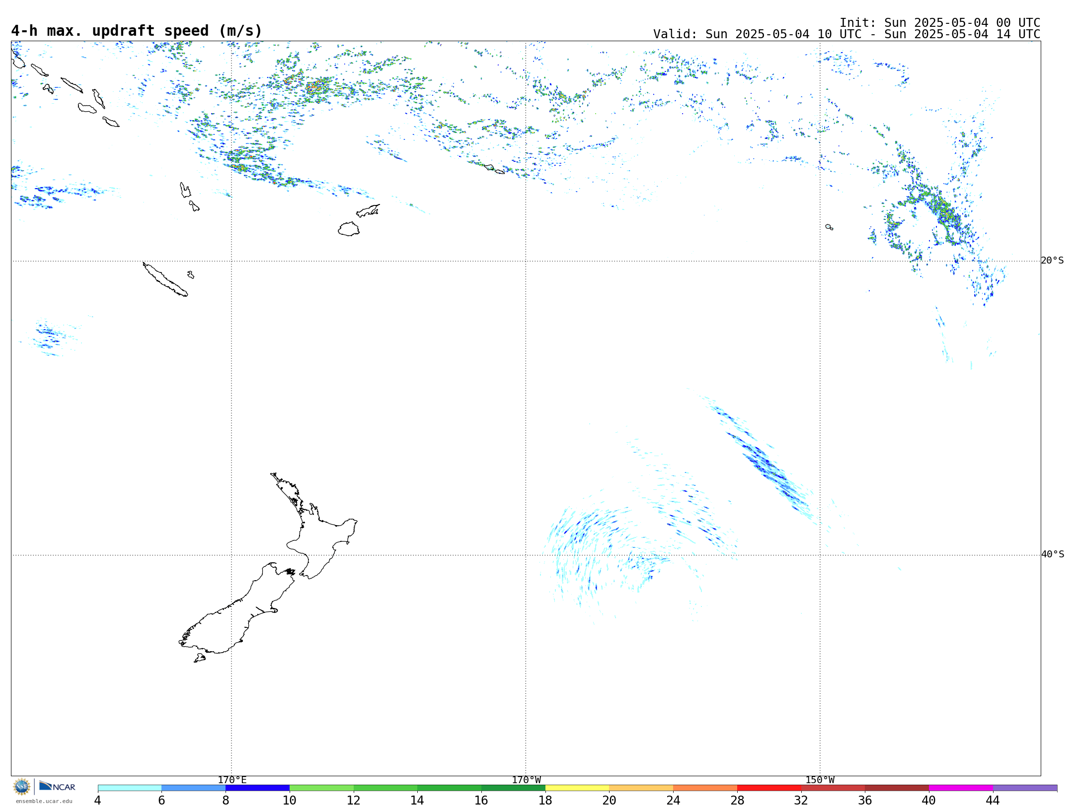Click the colorbar tick label 16
1073x807 pixels.
pos(481,801)
